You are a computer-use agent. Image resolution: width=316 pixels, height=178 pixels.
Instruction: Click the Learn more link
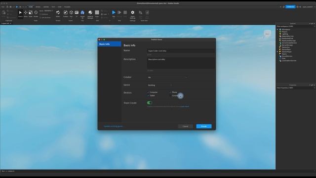(185, 106)
